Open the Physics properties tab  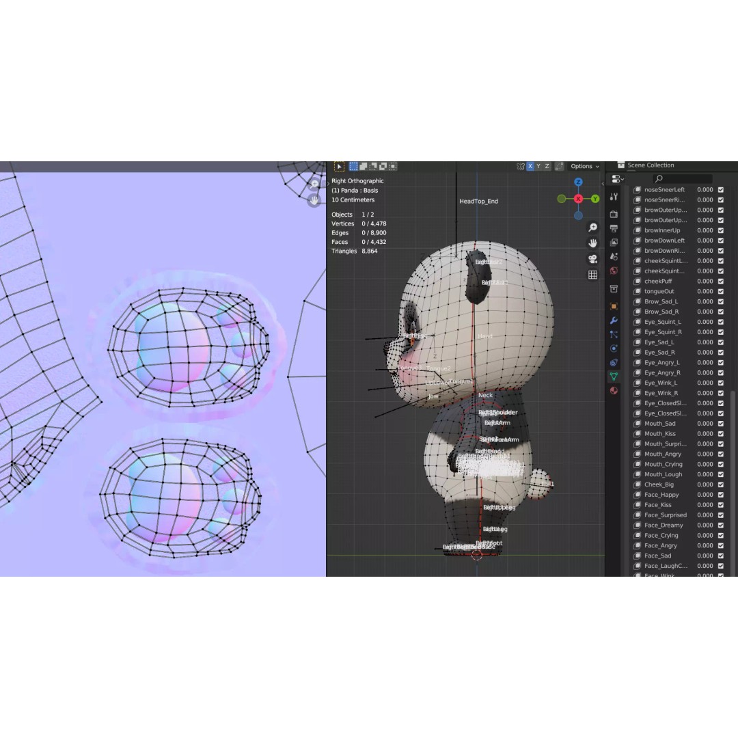click(614, 348)
